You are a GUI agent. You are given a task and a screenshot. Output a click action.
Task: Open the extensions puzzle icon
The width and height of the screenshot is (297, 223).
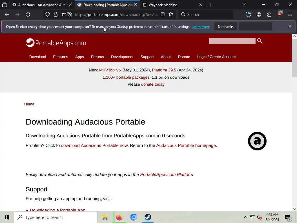tap(269, 15)
